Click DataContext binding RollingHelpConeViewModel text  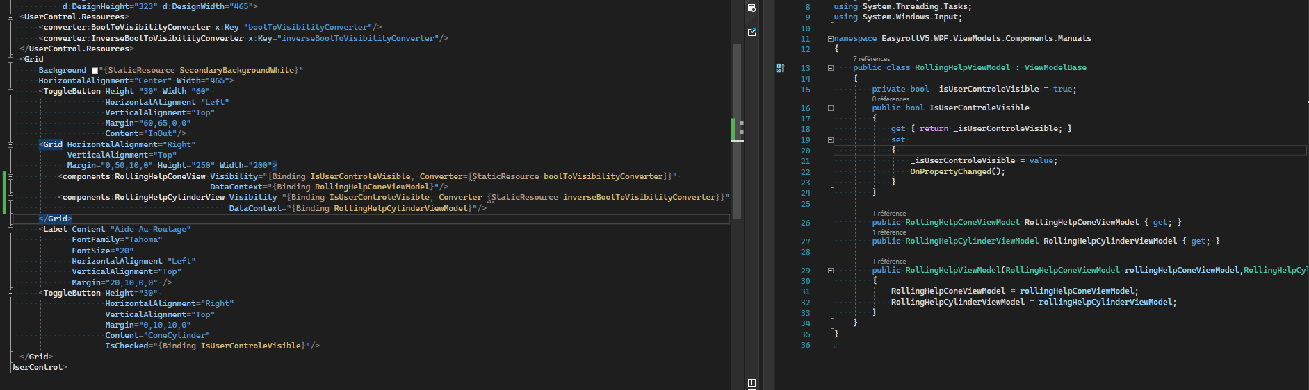pos(372,187)
